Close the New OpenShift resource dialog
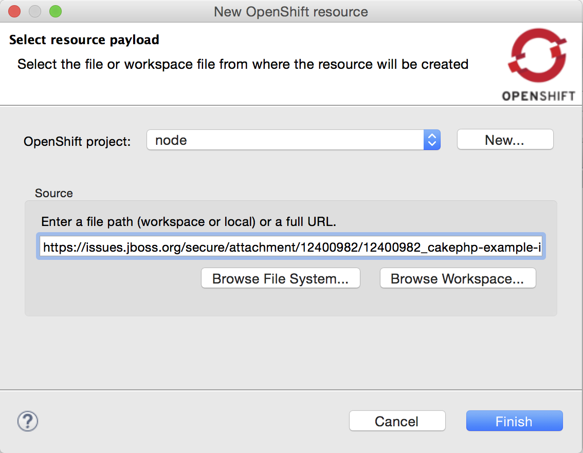583x453 pixels. [14, 11]
